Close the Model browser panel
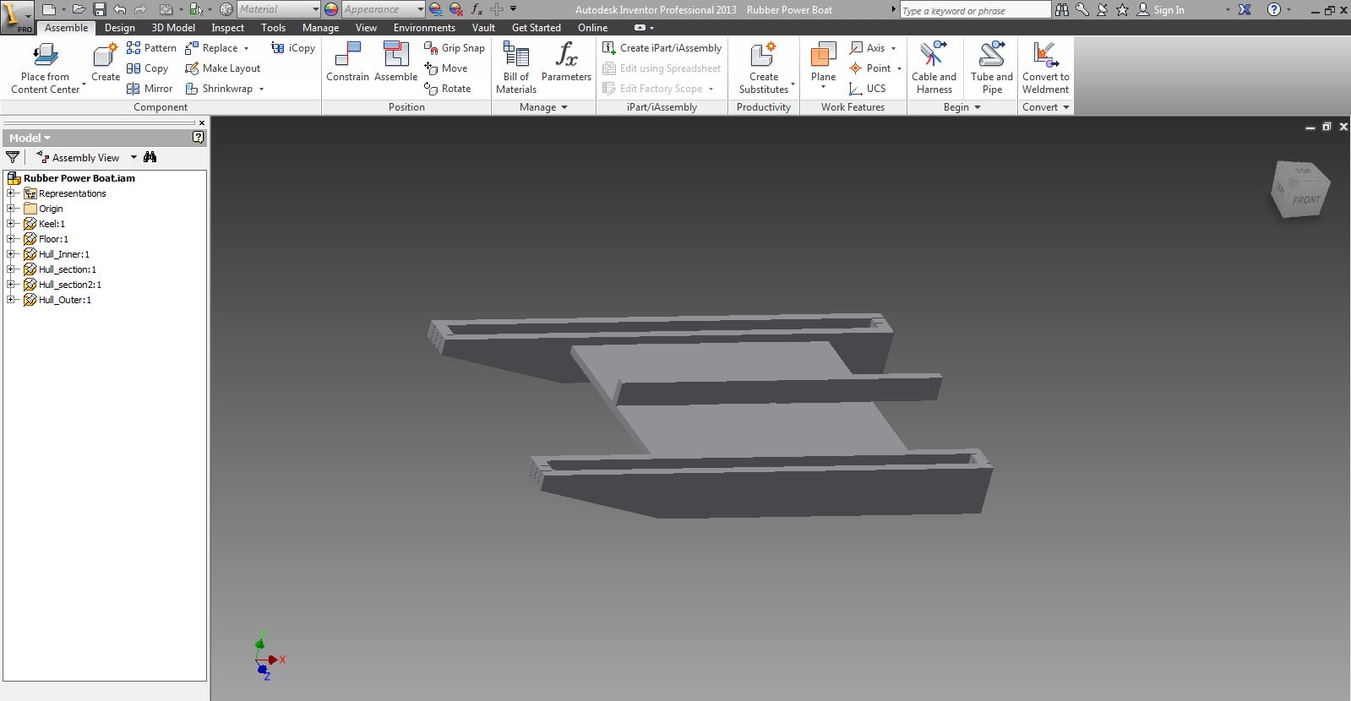This screenshot has height=701, width=1351. click(x=201, y=123)
